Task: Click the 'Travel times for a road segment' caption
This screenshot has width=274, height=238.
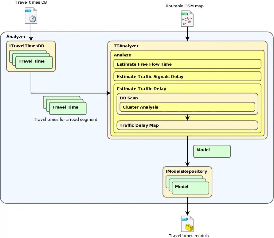Action: point(65,120)
